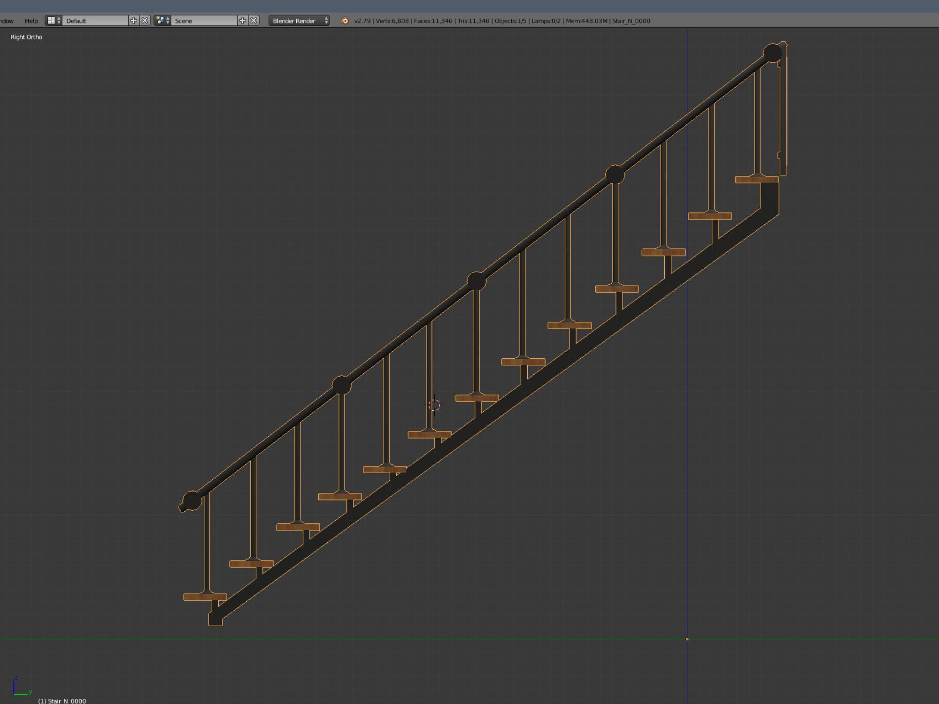Click the Tris:11,340 statistic text
This screenshot has width=939, height=704.
point(473,21)
